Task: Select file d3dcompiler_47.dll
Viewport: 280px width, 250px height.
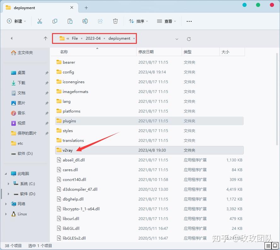Action: pos(149,189)
